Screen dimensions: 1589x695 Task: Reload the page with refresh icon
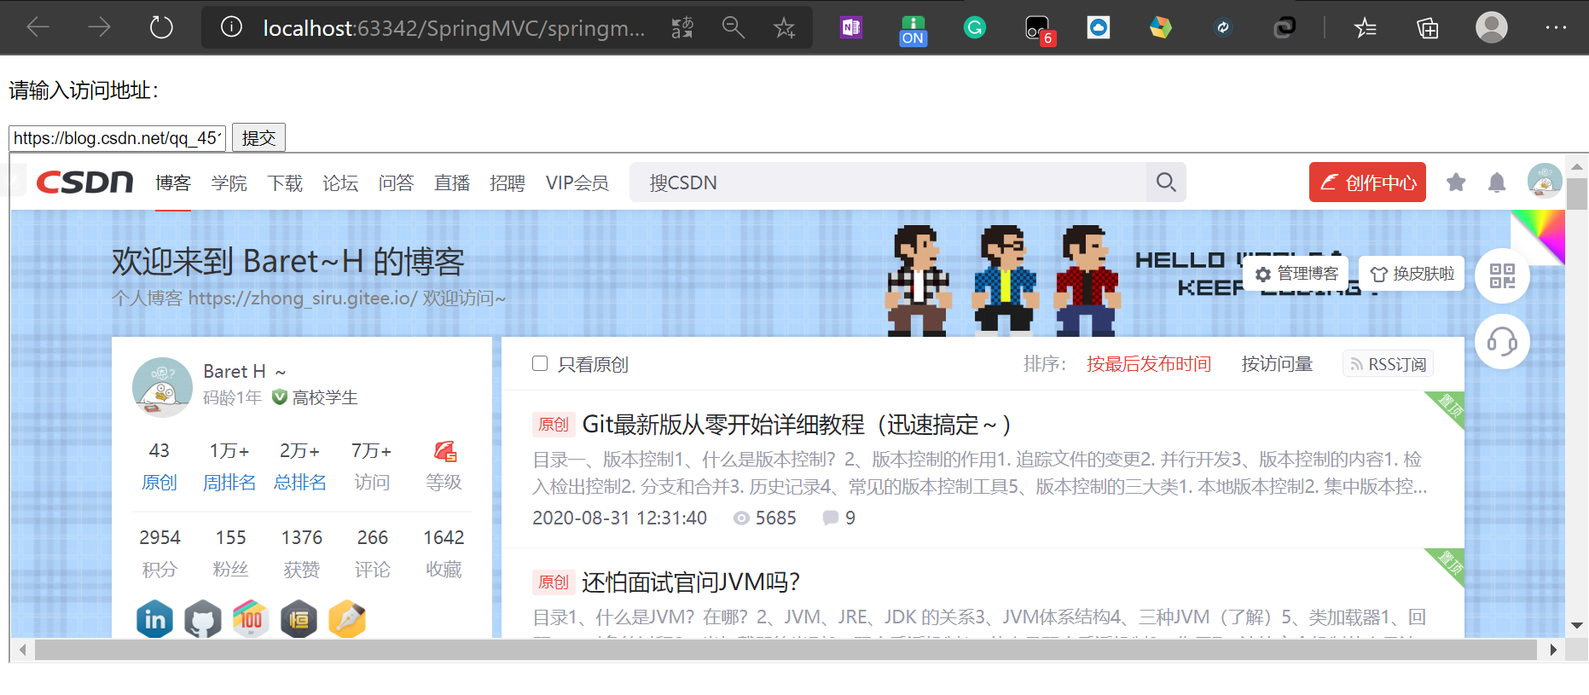click(x=161, y=27)
